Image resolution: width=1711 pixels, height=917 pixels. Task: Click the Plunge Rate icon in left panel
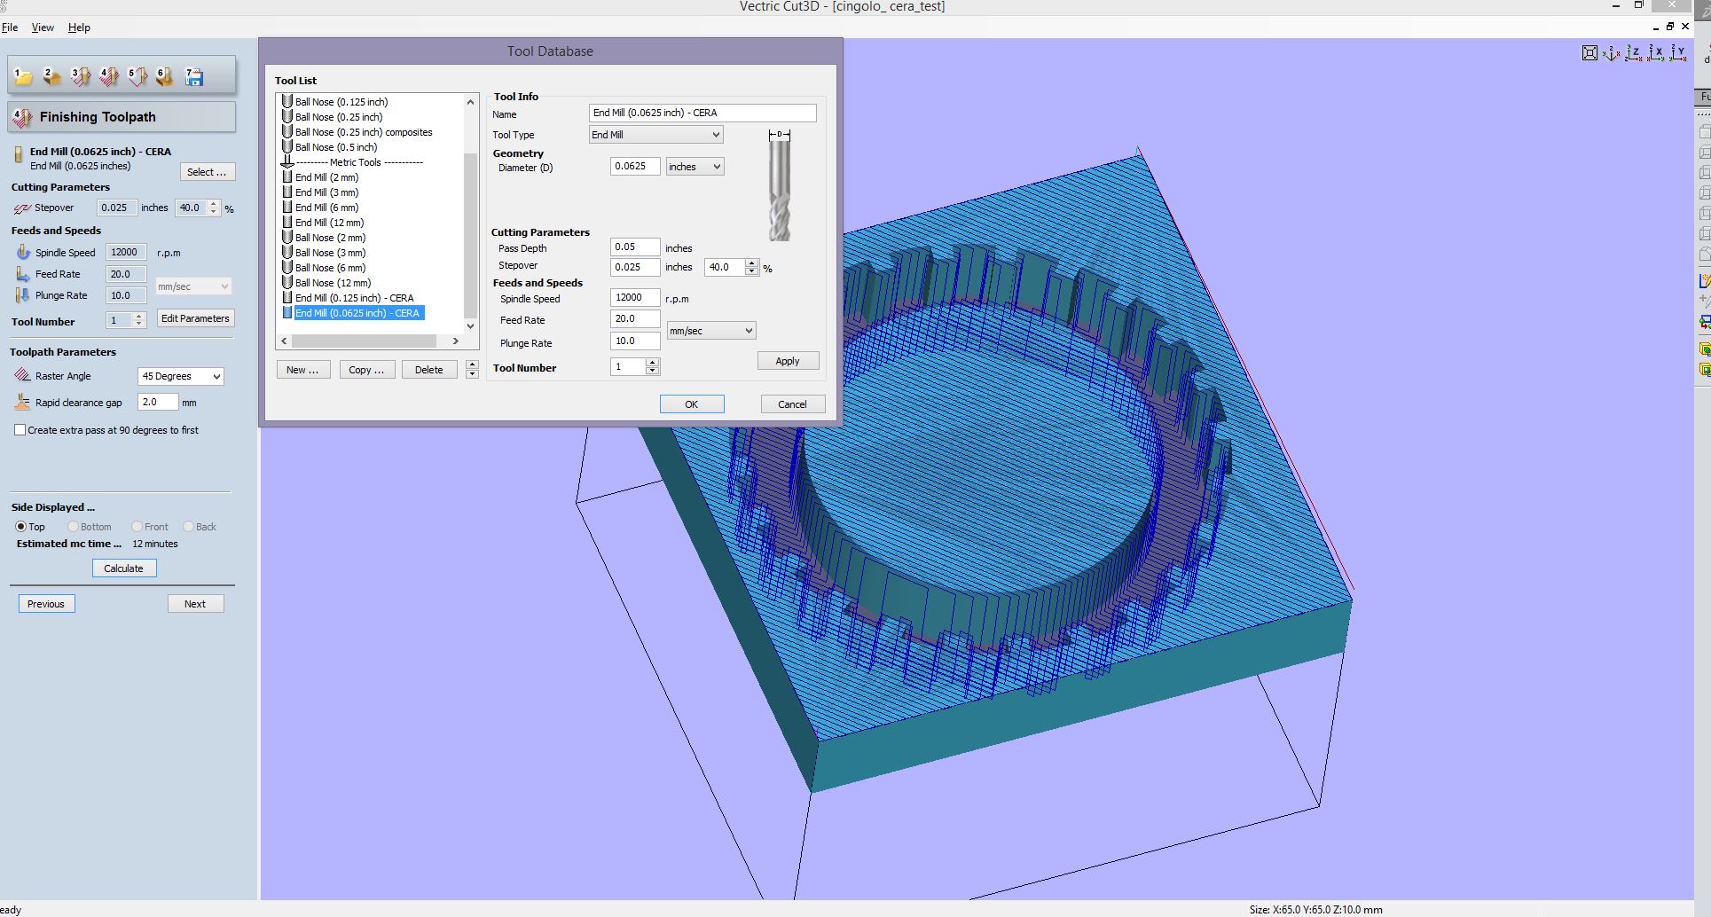[23, 295]
